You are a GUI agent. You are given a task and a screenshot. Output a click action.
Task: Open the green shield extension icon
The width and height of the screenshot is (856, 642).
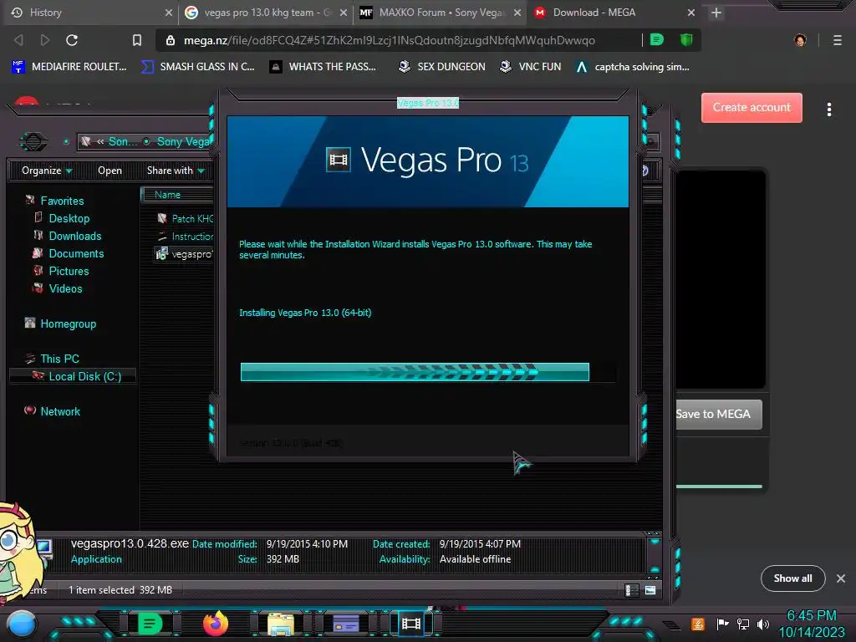pyautogui.click(x=686, y=39)
